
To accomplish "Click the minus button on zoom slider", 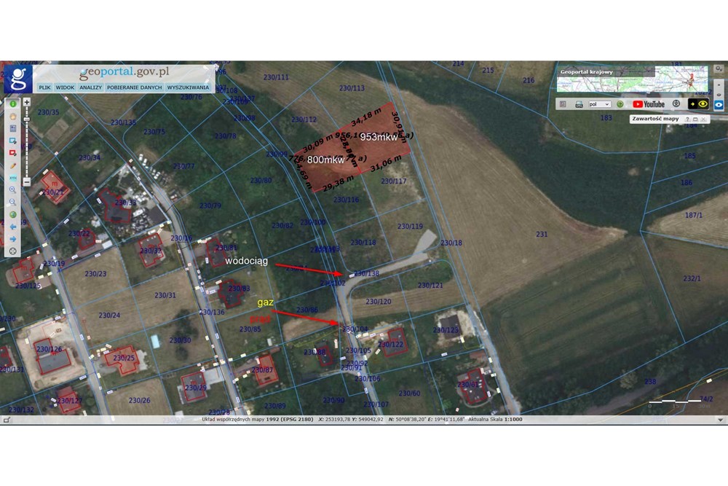I will [27, 181].
